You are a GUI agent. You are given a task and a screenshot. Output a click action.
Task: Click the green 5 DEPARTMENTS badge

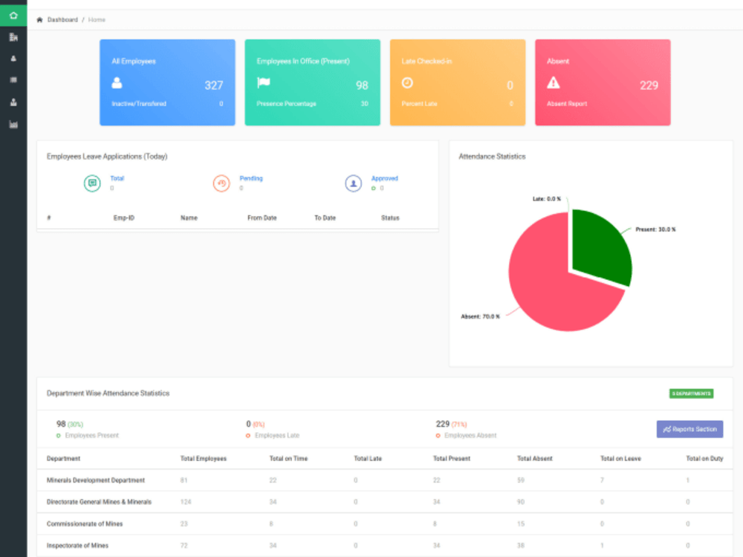click(x=690, y=394)
